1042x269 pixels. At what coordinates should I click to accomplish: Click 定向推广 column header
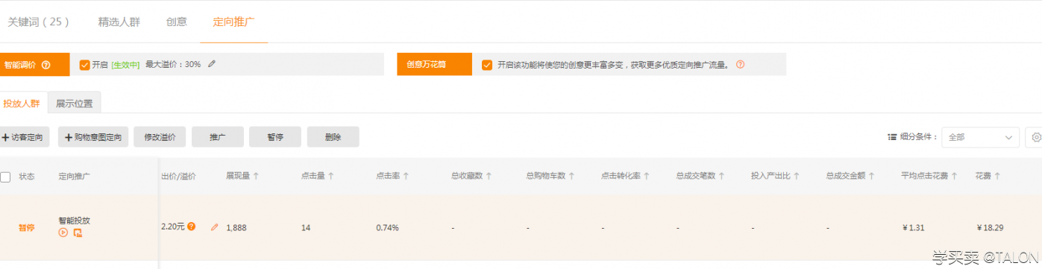(75, 177)
